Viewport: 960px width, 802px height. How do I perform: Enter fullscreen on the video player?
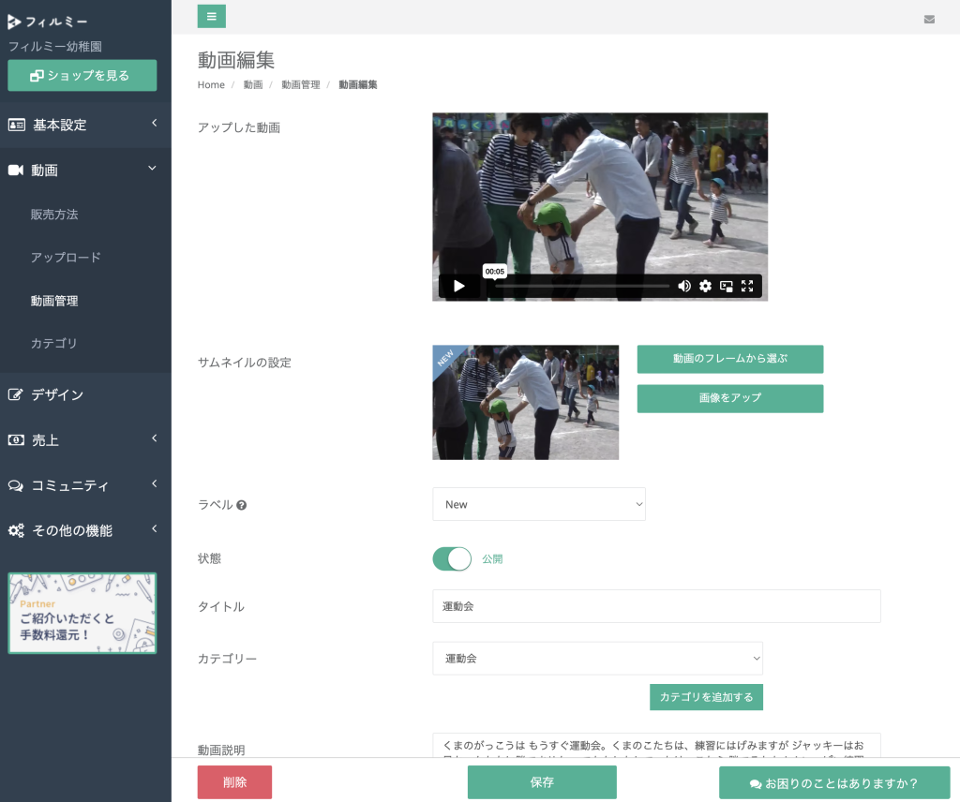(747, 286)
